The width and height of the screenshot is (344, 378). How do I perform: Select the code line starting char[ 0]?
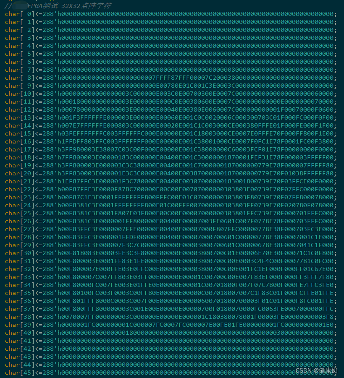[171, 14]
